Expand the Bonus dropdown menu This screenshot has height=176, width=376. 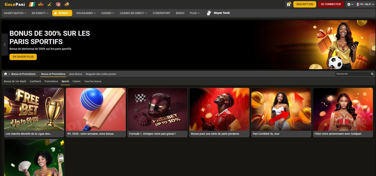pyautogui.click(x=62, y=13)
